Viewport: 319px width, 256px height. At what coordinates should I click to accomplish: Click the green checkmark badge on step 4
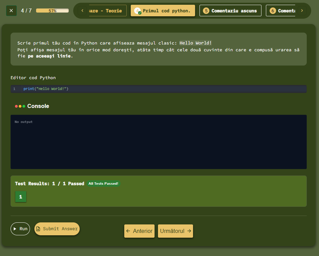[140, 13]
